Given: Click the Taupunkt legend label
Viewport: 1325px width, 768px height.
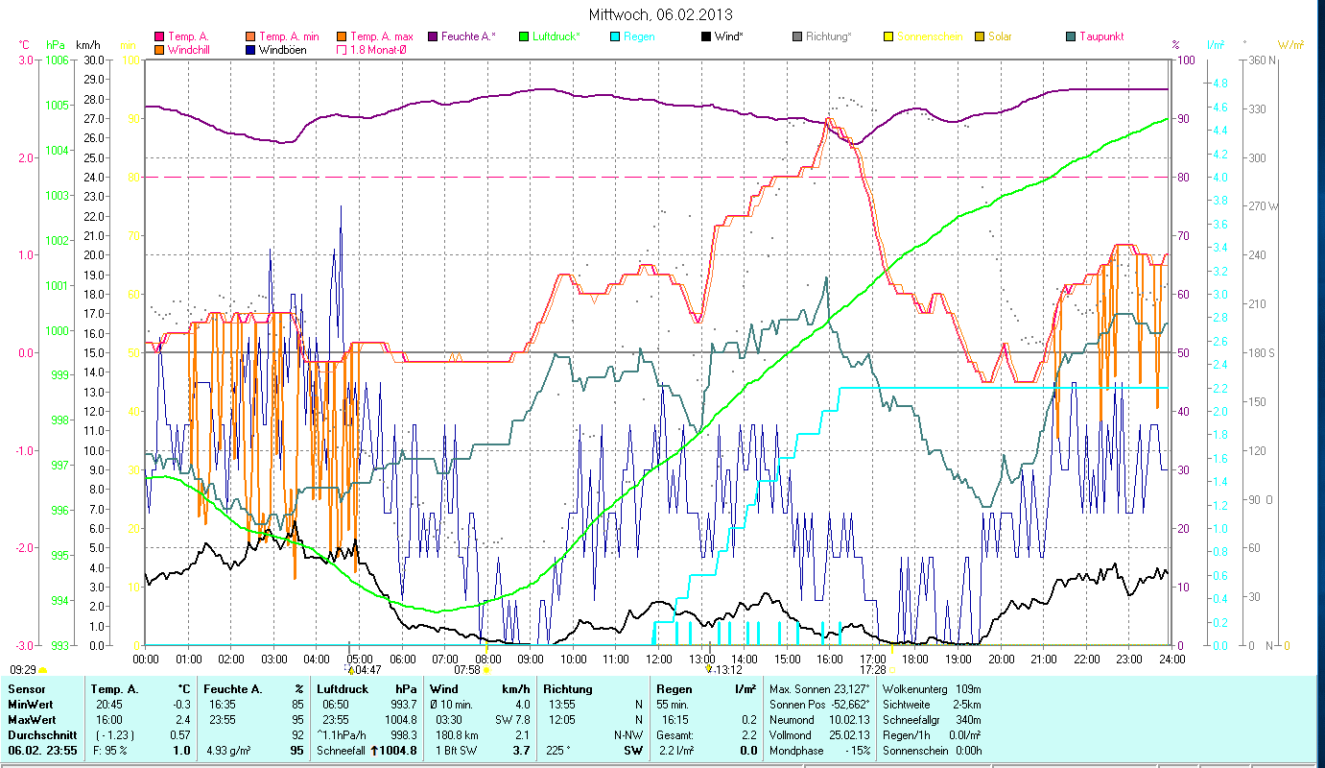Looking at the screenshot, I should 1101,36.
